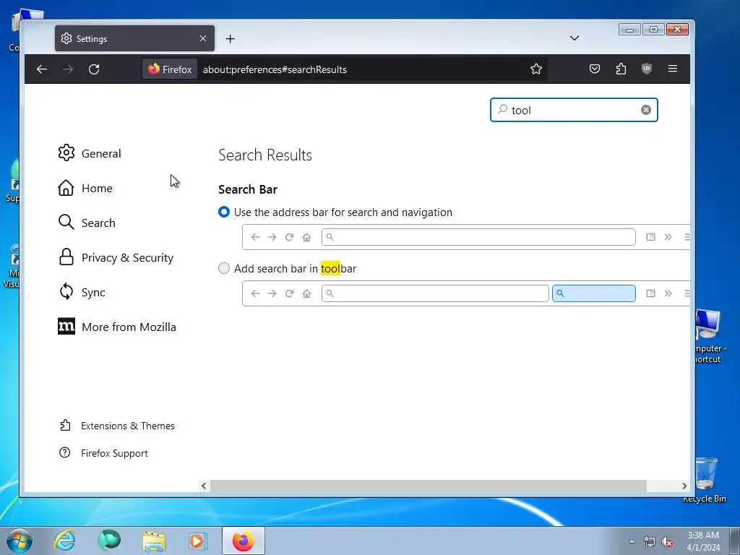740x555 pixels.
Task: Open Windows Media Player on taskbar
Action: click(198, 541)
